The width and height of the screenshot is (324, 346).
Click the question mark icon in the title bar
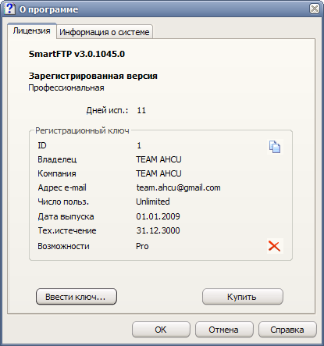point(9,9)
